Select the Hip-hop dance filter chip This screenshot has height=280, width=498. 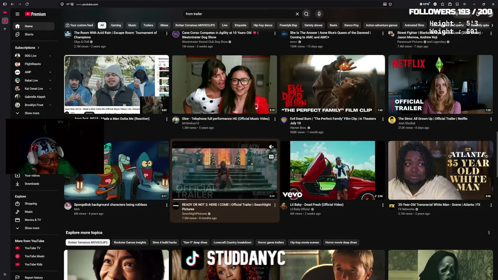(263, 25)
